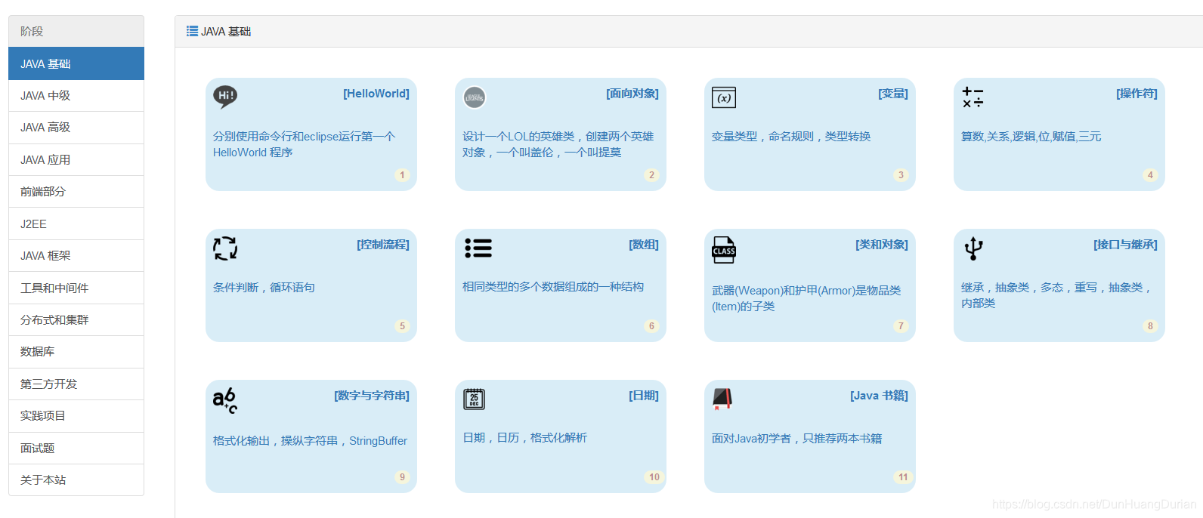Open 关于本站 in the sidebar
The image size is (1203, 518).
(76, 480)
